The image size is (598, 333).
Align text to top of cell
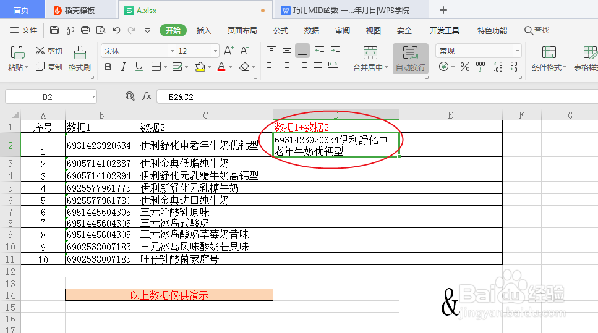[x=271, y=50]
